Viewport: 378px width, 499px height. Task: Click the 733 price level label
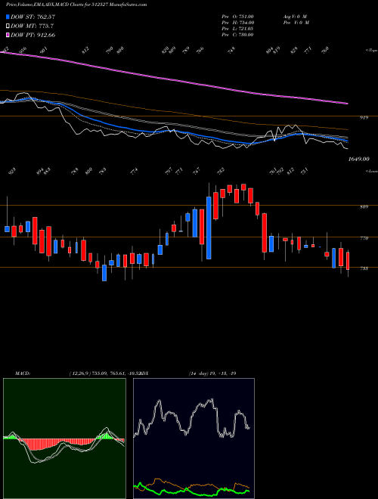(364, 268)
